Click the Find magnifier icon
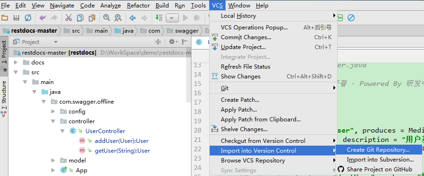This screenshot has height=176, width=424. point(106,18)
